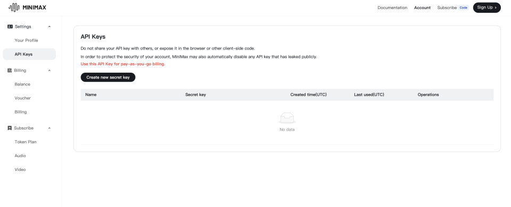Screen dimensions: 511x207
Task: Click the MiniMax waveform logo
Action: pyautogui.click(x=14, y=7)
